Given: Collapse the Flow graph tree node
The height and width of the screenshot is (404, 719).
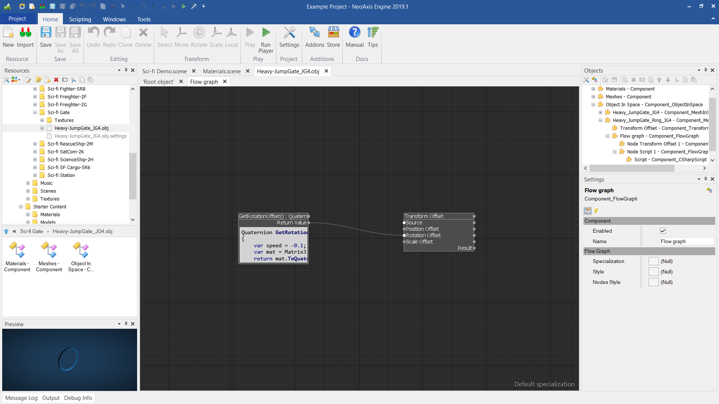Looking at the screenshot, I should tap(607, 136).
